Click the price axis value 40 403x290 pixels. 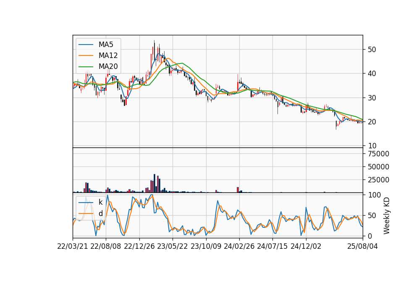coord(372,74)
